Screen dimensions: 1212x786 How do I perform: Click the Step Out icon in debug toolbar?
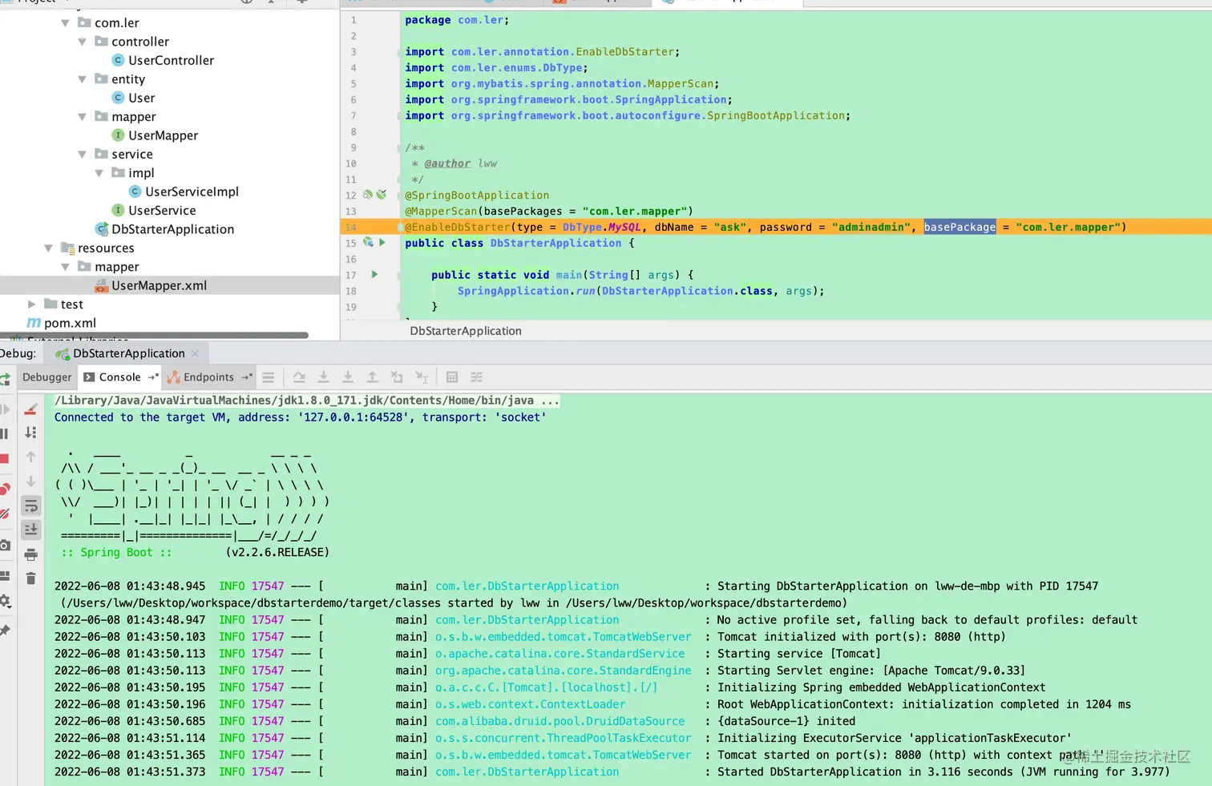[372, 377]
